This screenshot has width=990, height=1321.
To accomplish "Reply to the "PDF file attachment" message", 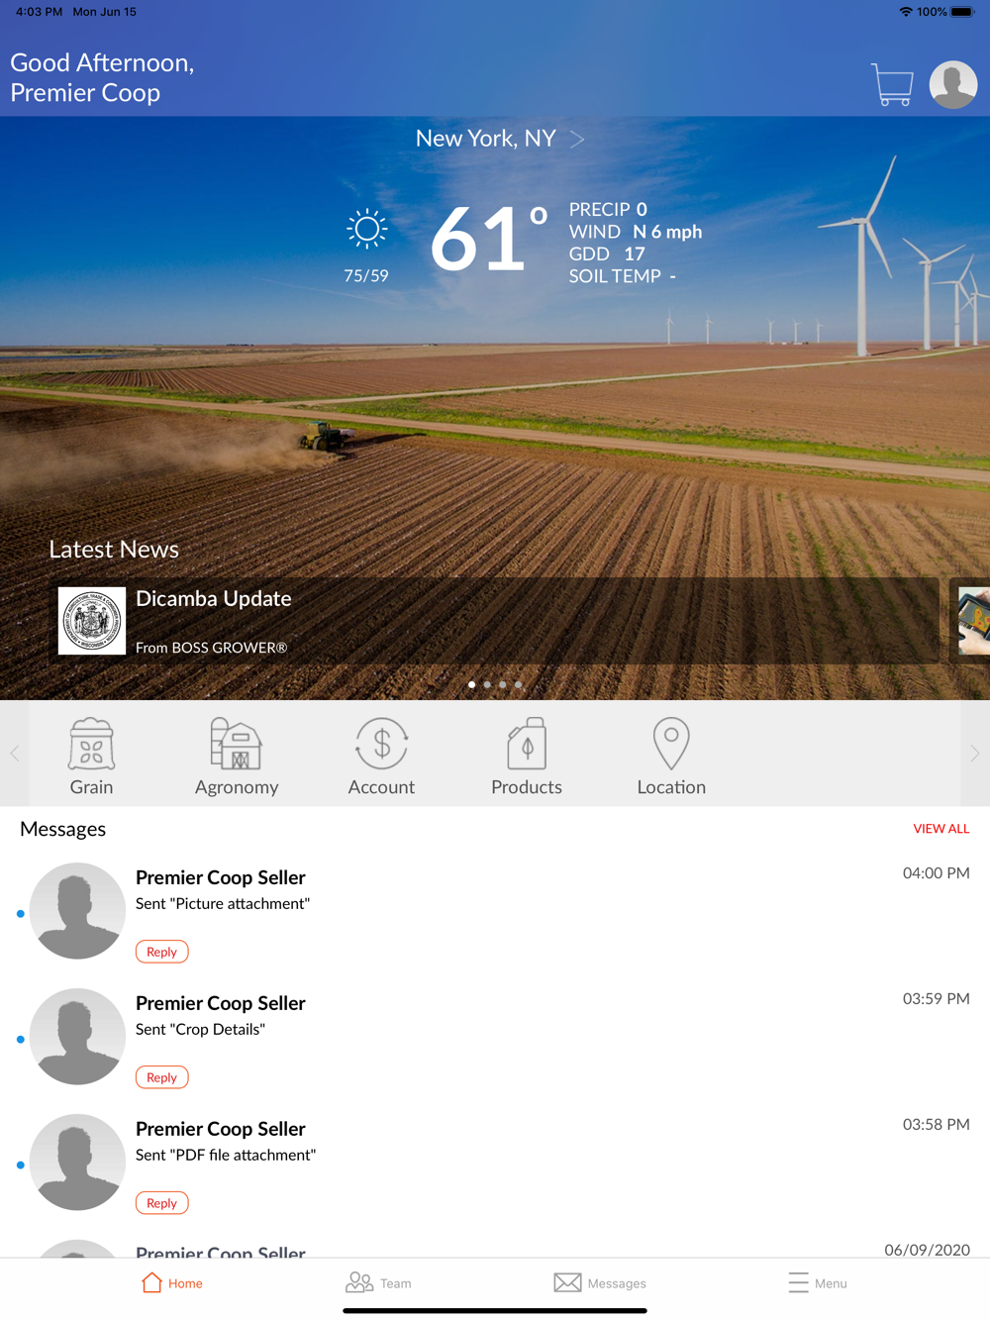I will [x=161, y=1203].
